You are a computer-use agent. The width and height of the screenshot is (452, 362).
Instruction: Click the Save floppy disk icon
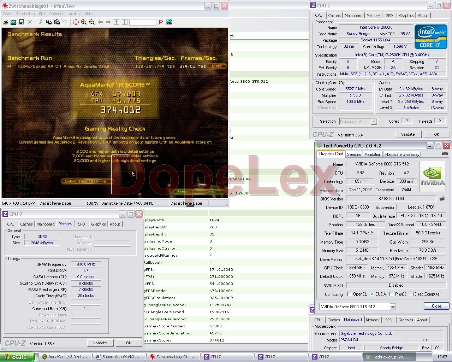(x=22, y=22)
